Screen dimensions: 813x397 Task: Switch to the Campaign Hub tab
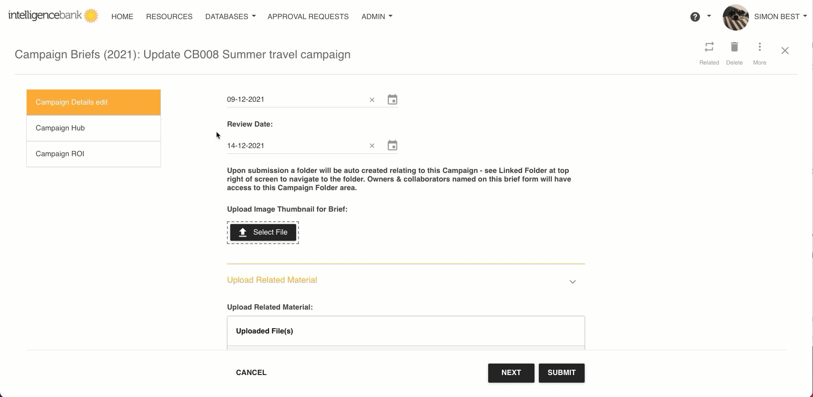click(x=94, y=128)
